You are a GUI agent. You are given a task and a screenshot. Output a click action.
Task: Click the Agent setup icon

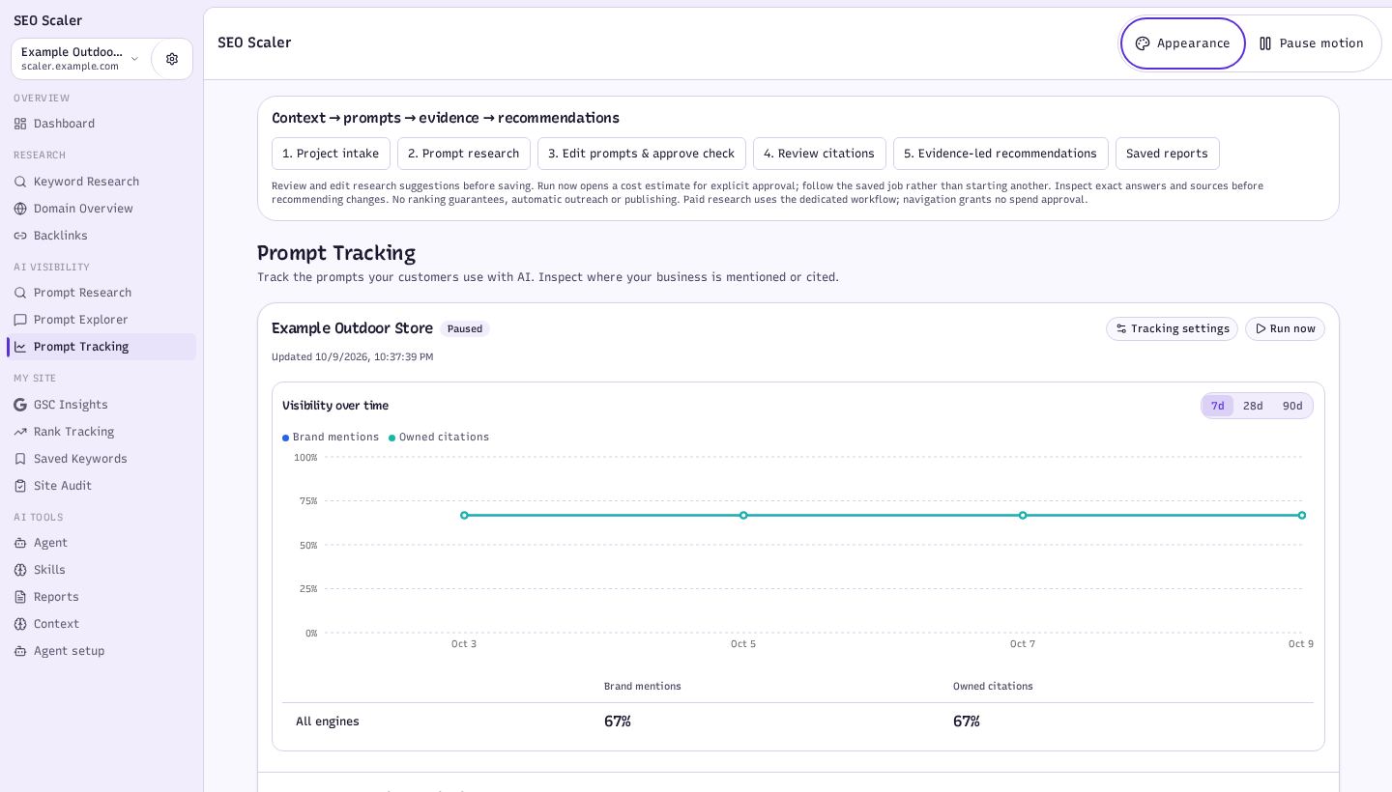20,651
